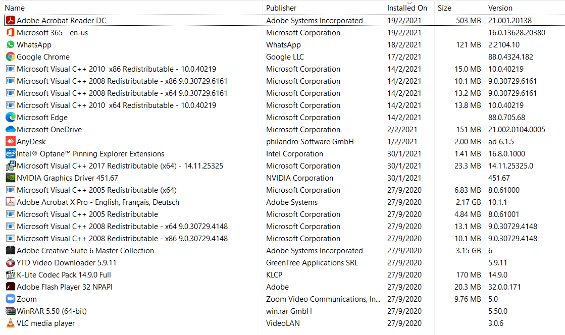
Task: Select WinRAR 5.50 (64-bit) name
Action: [x=52, y=311]
